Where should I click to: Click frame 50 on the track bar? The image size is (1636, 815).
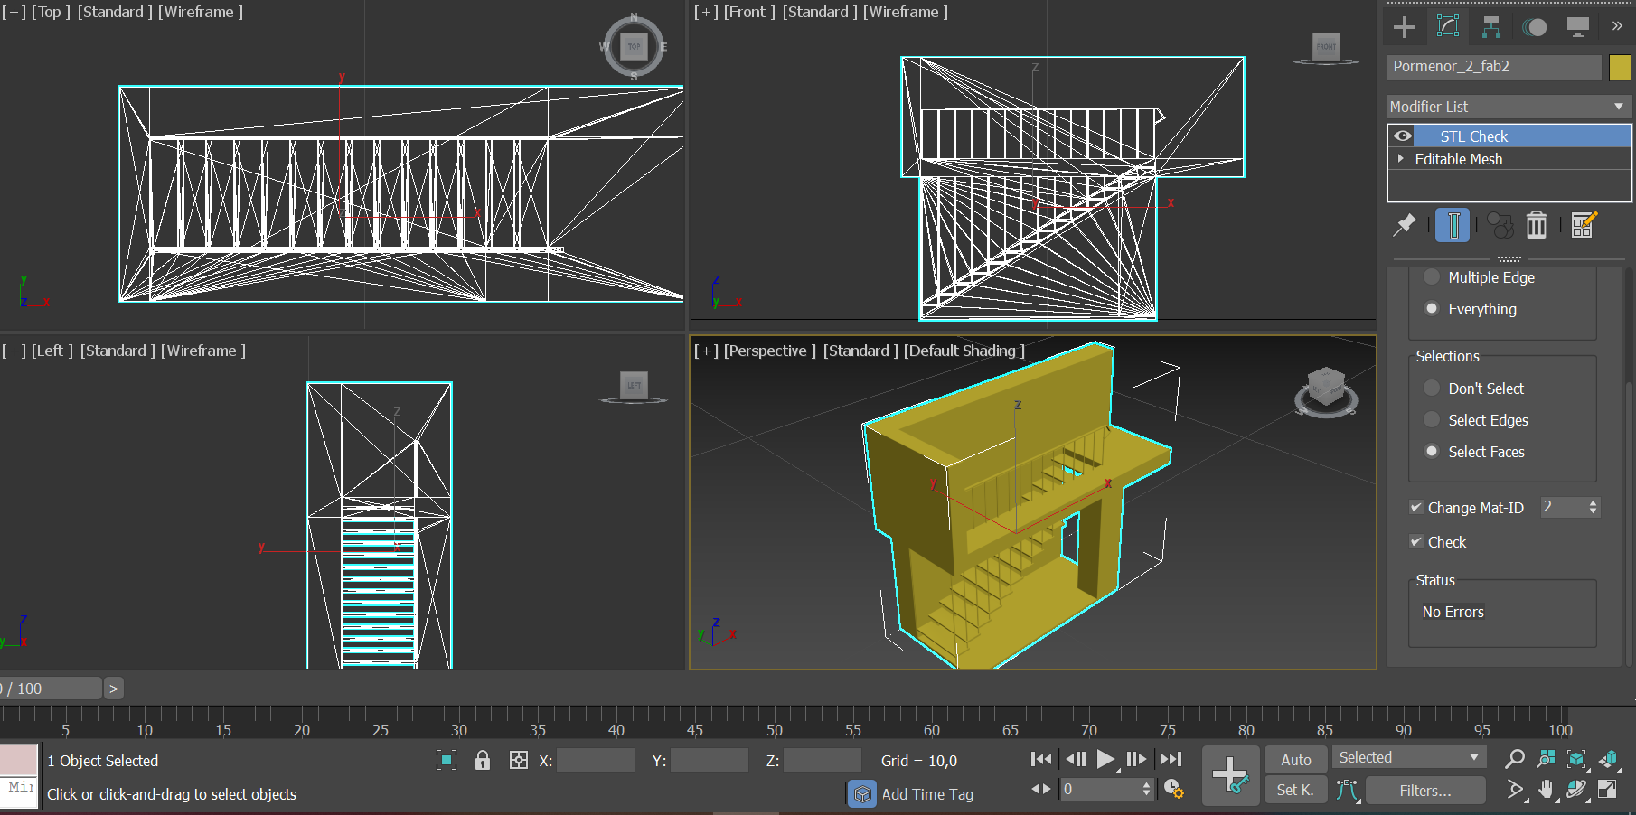pyautogui.click(x=775, y=723)
